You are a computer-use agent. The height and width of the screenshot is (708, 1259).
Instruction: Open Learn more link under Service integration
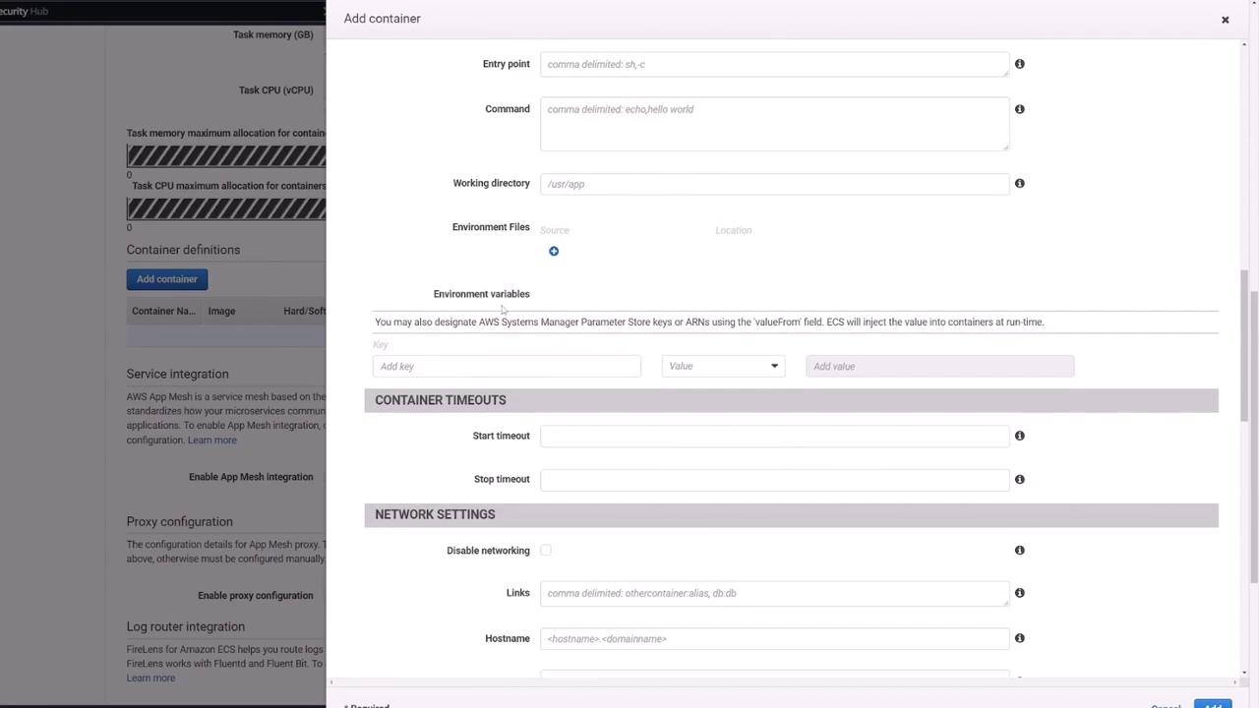212,441
